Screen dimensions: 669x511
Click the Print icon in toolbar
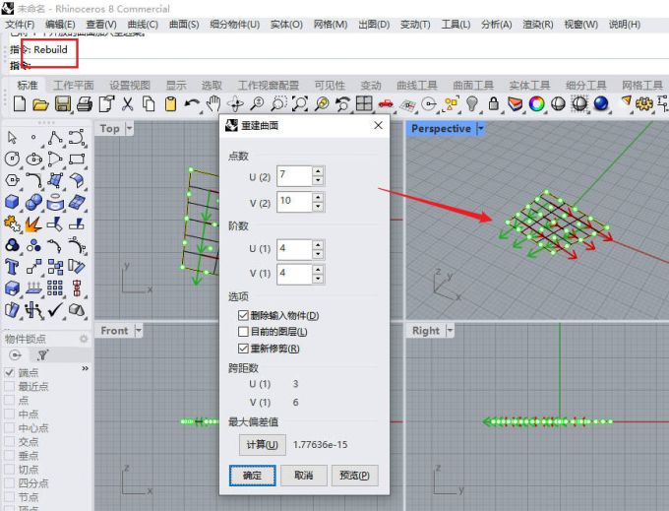(85, 103)
